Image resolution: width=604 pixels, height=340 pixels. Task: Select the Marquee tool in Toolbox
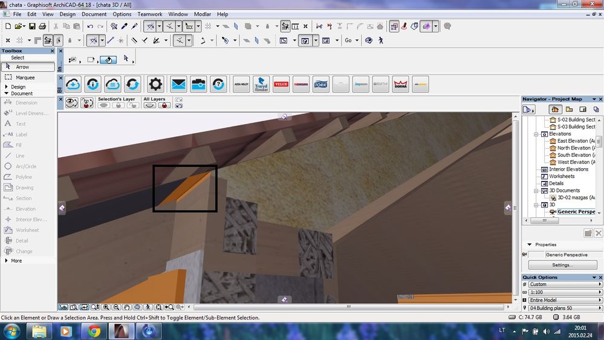coord(28,77)
